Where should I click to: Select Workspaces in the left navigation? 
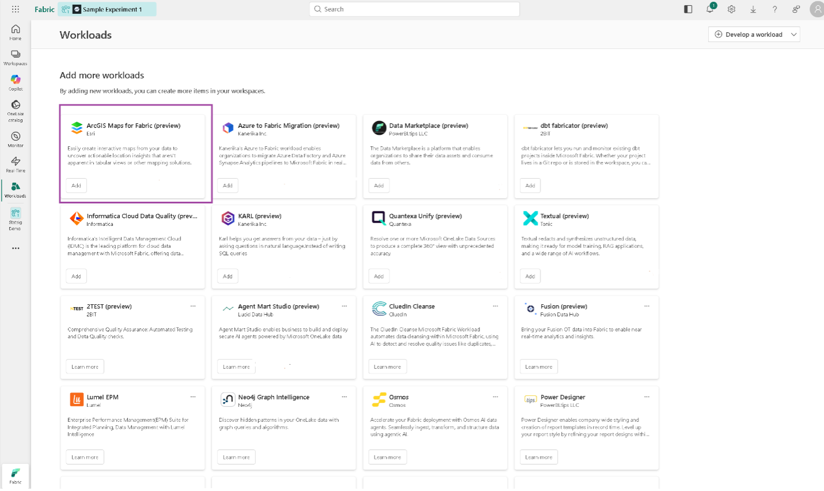(16, 58)
